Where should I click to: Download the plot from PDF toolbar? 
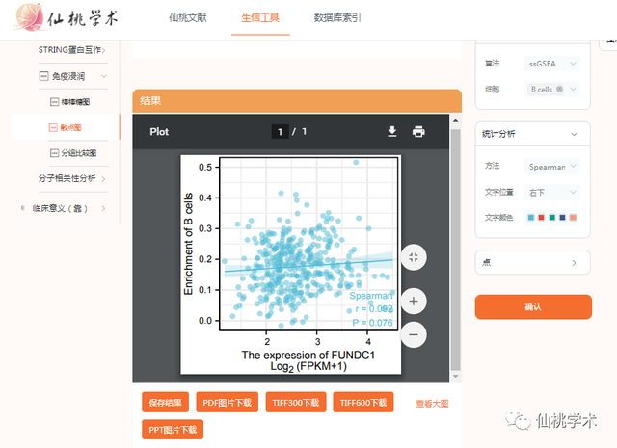(x=392, y=131)
